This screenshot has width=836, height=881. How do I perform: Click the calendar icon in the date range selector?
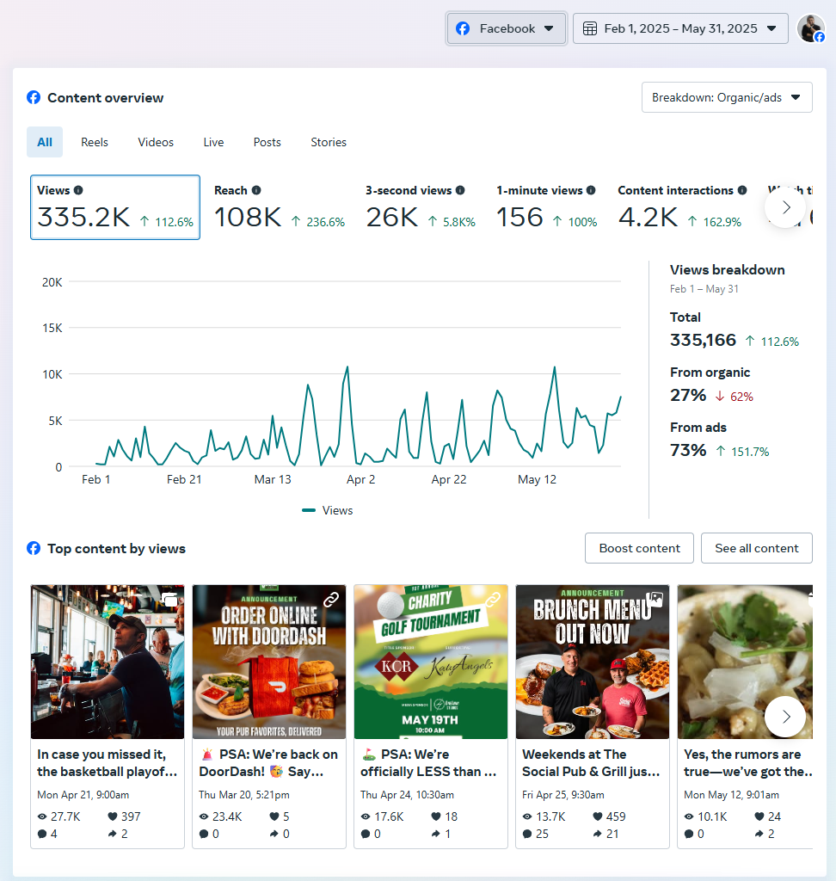(x=590, y=28)
